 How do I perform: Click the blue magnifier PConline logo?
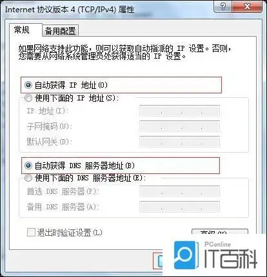click(186, 255)
